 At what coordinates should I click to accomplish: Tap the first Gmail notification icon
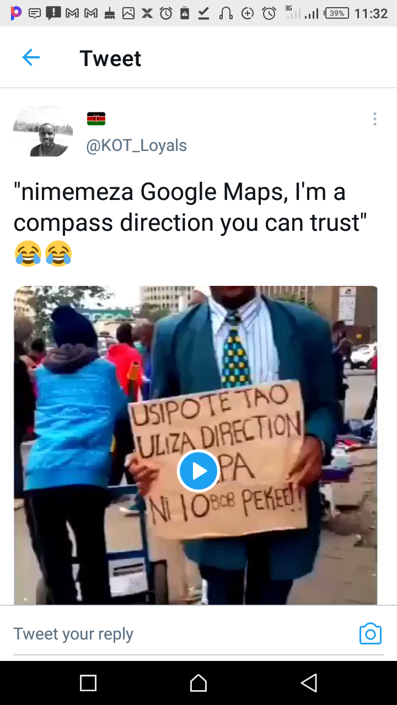tap(72, 13)
